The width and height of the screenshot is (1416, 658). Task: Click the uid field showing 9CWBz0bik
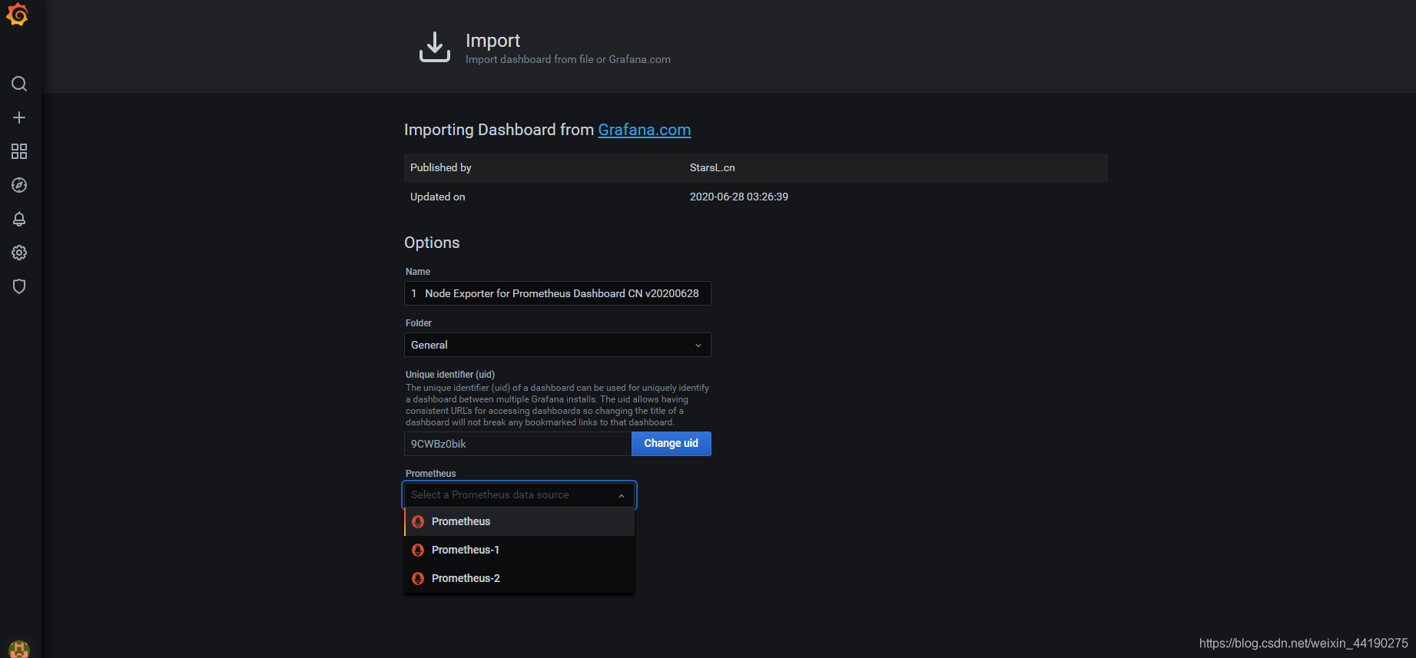point(518,444)
